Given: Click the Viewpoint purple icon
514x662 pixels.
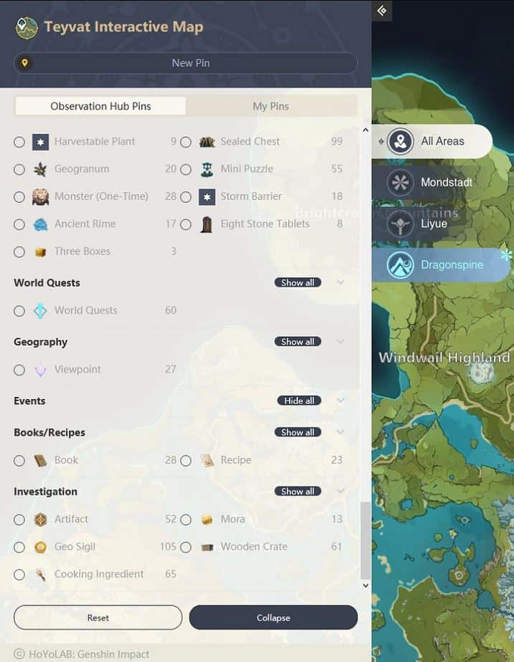Looking at the screenshot, I should [41, 370].
